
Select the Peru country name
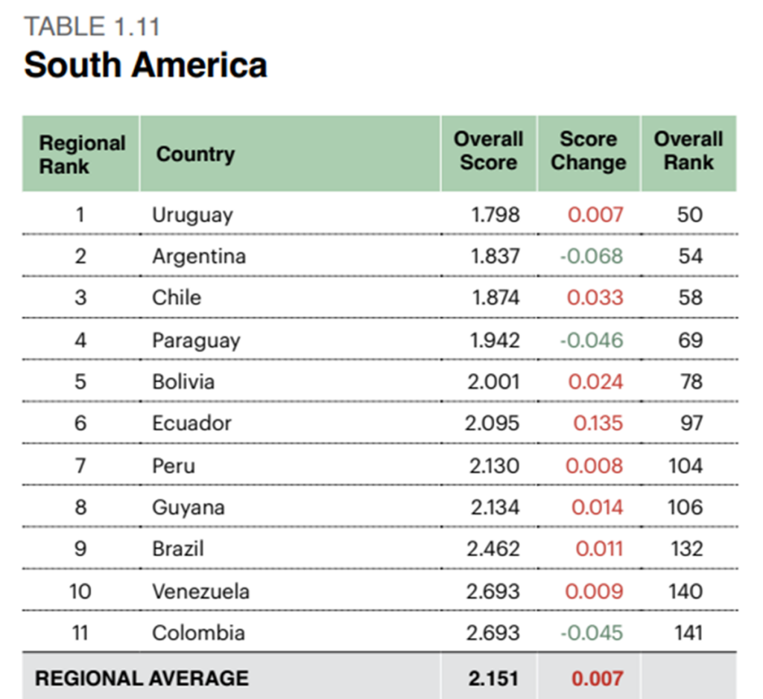pyautogui.click(x=173, y=466)
